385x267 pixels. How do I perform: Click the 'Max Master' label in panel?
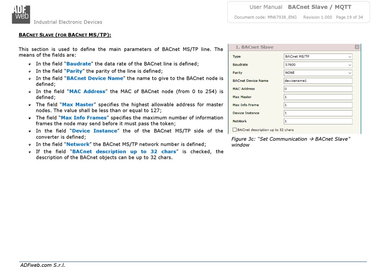click(x=242, y=97)
